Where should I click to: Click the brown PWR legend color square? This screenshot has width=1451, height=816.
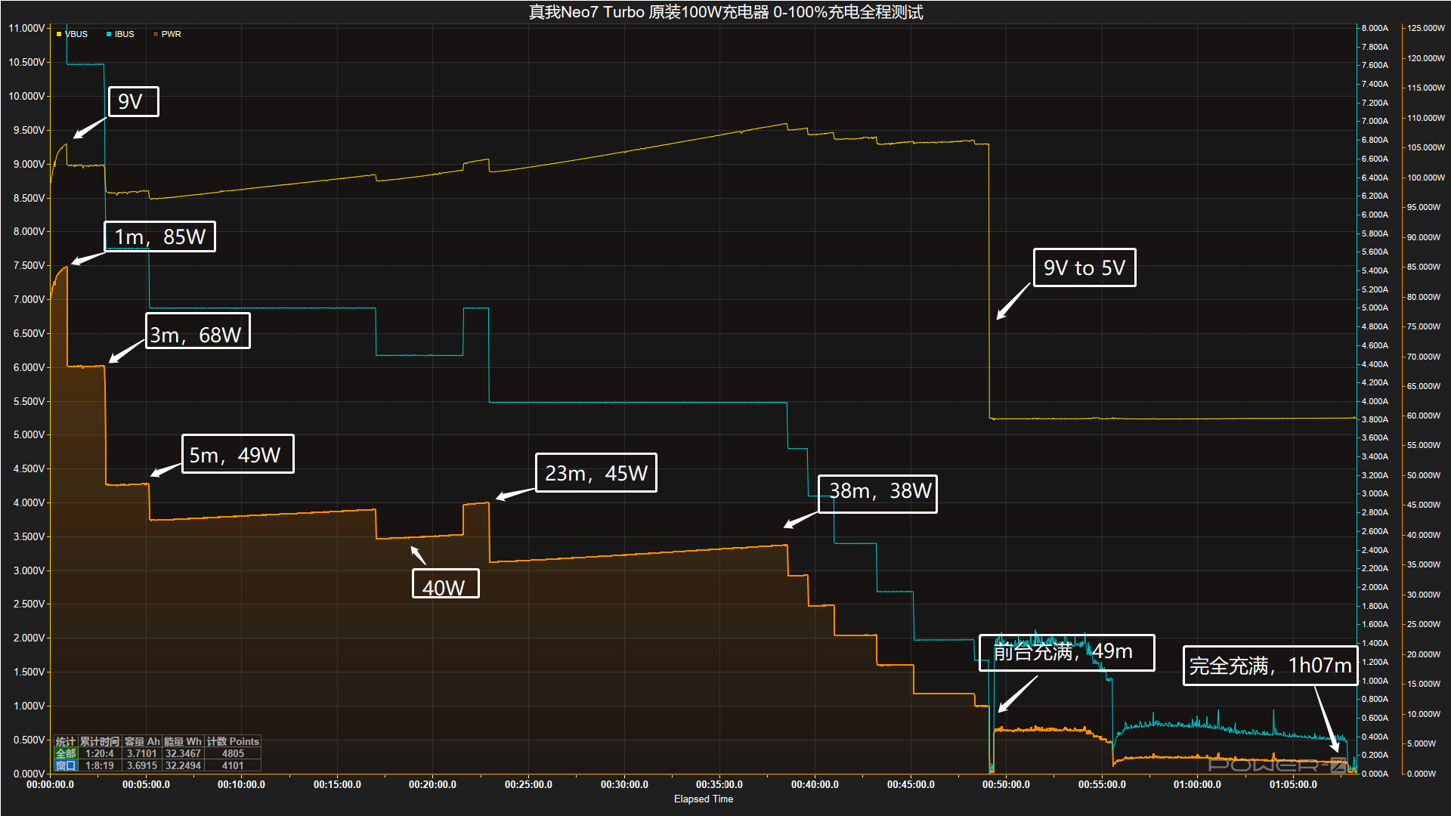click(x=156, y=34)
